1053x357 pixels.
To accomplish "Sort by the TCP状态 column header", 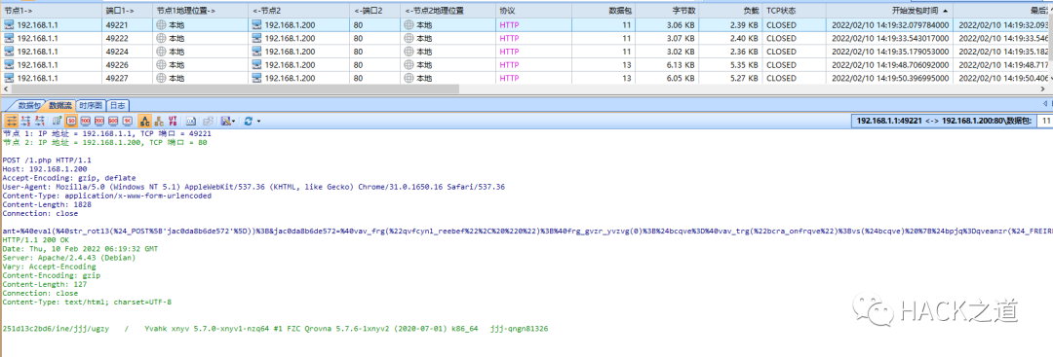I will click(x=795, y=10).
